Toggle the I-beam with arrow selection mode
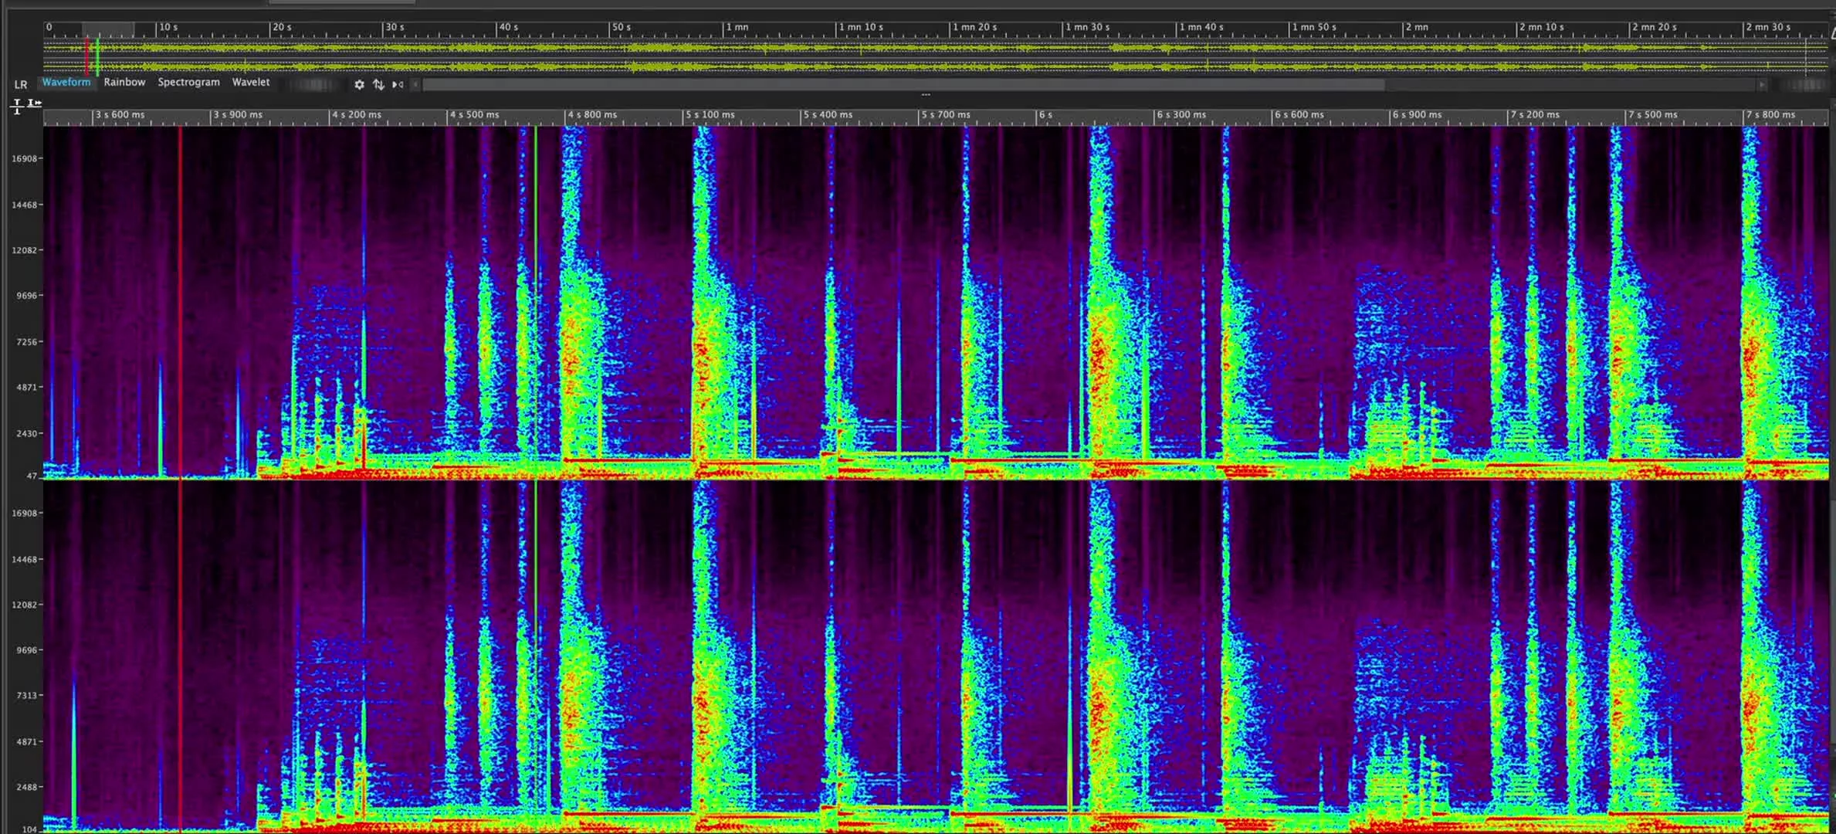The height and width of the screenshot is (834, 1836). pyautogui.click(x=34, y=101)
